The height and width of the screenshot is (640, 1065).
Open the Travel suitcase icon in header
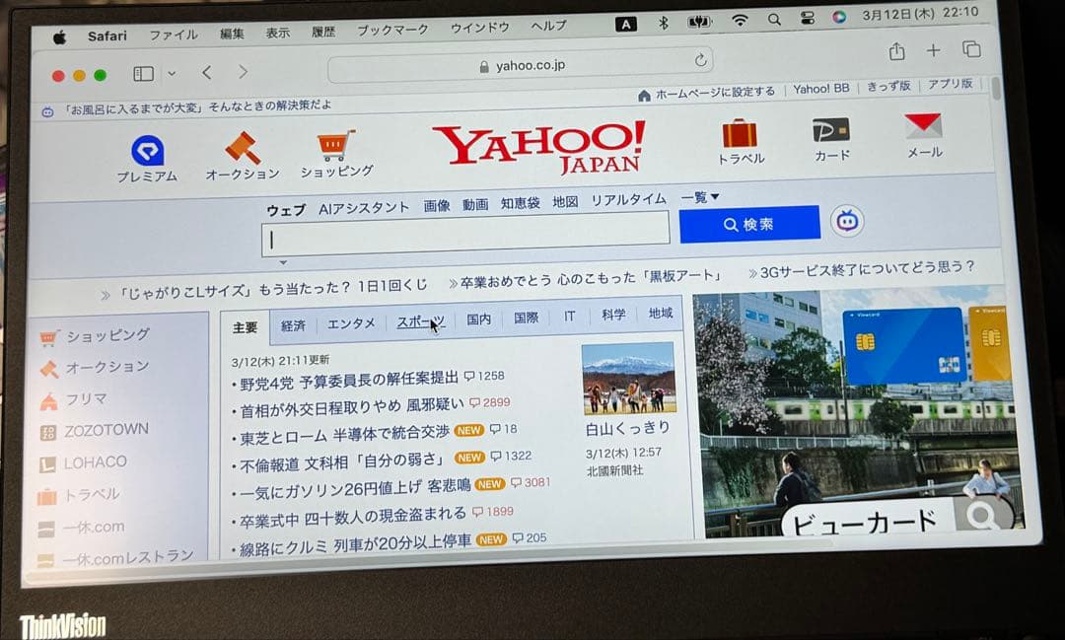(740, 133)
